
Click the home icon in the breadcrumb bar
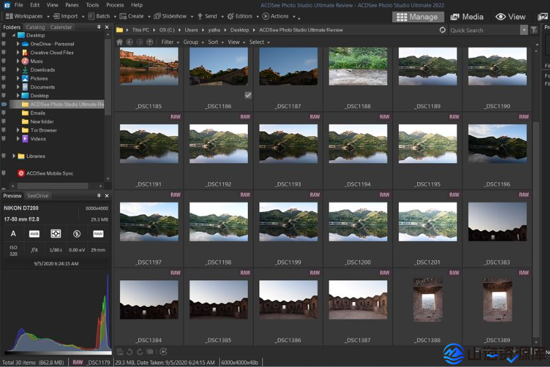[119, 42]
